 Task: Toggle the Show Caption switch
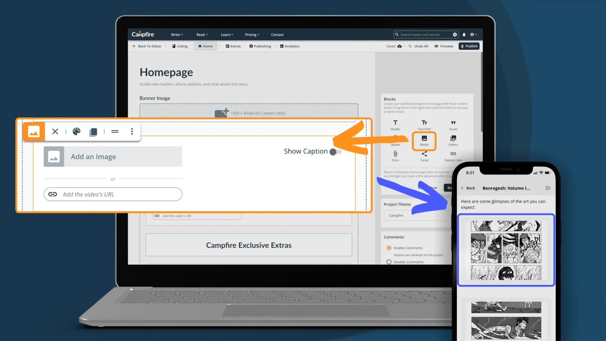[x=335, y=152]
